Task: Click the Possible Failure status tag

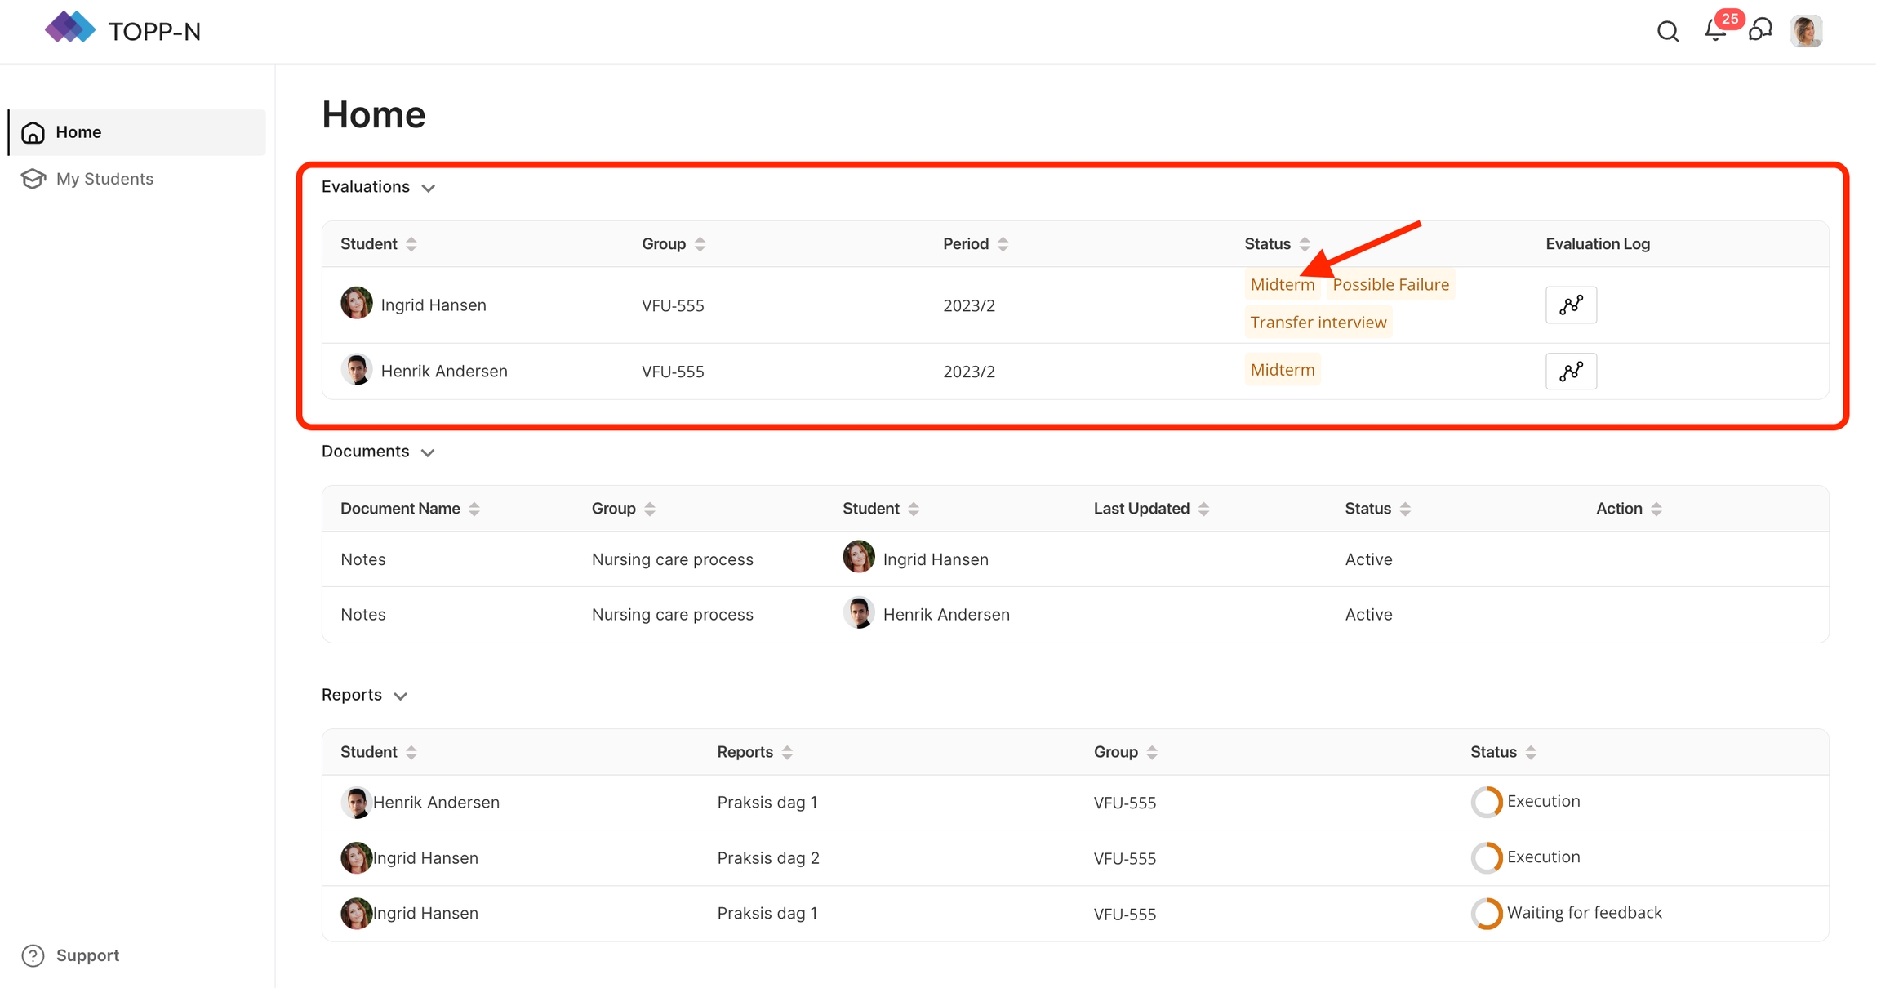Action: [x=1390, y=284]
